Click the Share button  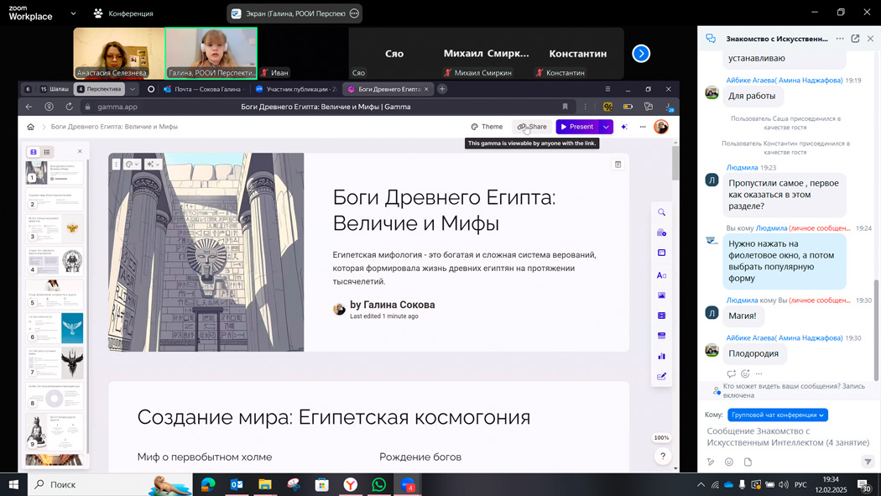[531, 127]
